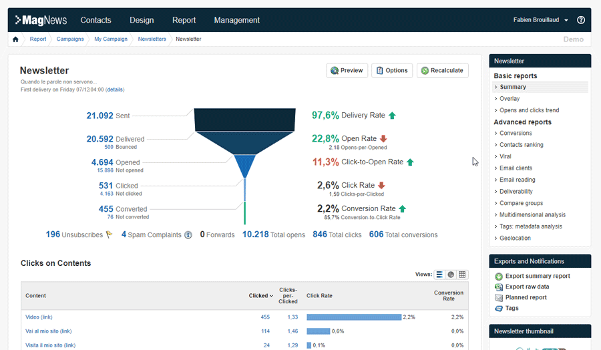Click the Export raw data icon
This screenshot has height=350, width=601.
(499, 287)
